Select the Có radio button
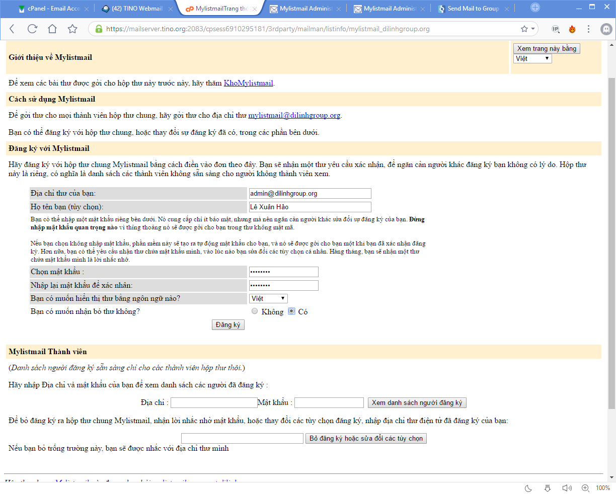Viewport: 616px width, 494px height. coord(291,311)
